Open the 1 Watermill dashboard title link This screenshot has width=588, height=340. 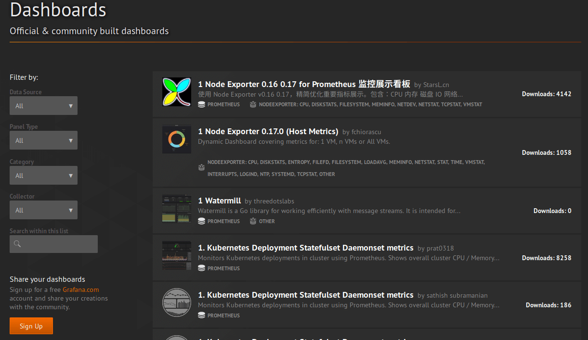click(219, 201)
